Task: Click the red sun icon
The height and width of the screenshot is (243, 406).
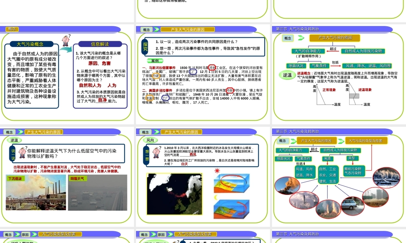Action: (217, 171)
